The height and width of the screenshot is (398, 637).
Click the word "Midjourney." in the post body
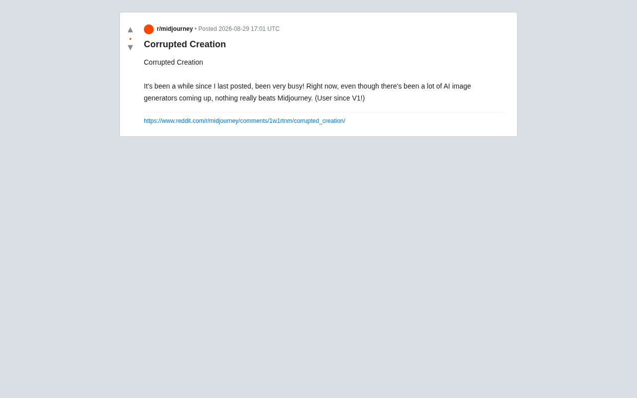[x=295, y=98]
